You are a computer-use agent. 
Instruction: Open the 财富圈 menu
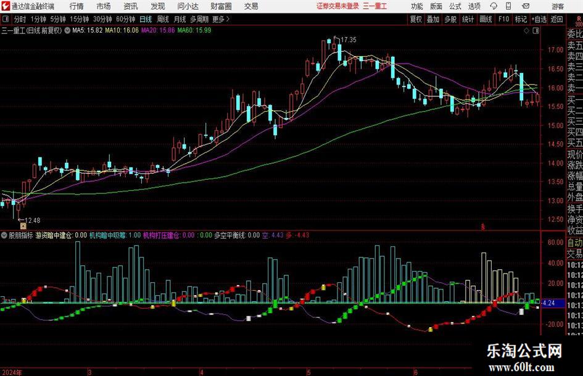point(221,6)
